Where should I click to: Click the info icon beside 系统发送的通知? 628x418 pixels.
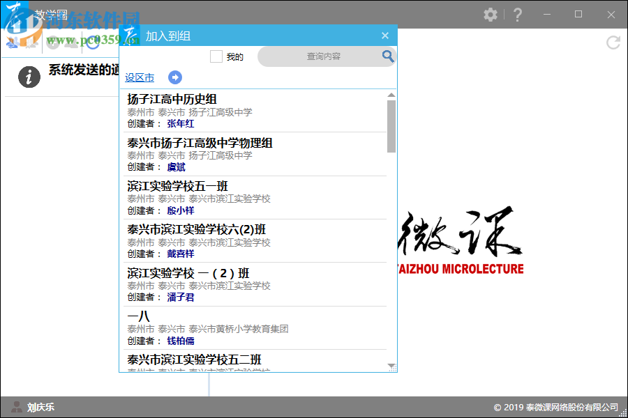(29, 77)
